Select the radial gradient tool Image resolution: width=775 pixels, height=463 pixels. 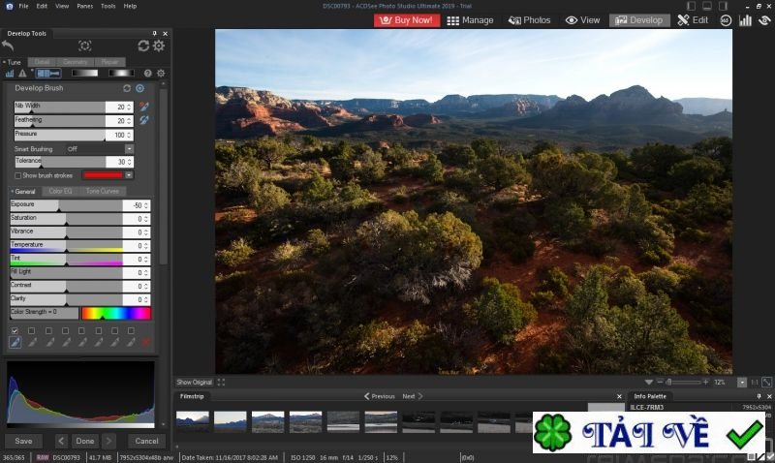(121, 73)
